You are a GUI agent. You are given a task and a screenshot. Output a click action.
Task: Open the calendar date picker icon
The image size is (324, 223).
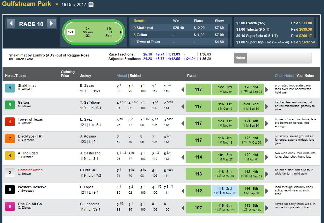(x=91, y=4)
